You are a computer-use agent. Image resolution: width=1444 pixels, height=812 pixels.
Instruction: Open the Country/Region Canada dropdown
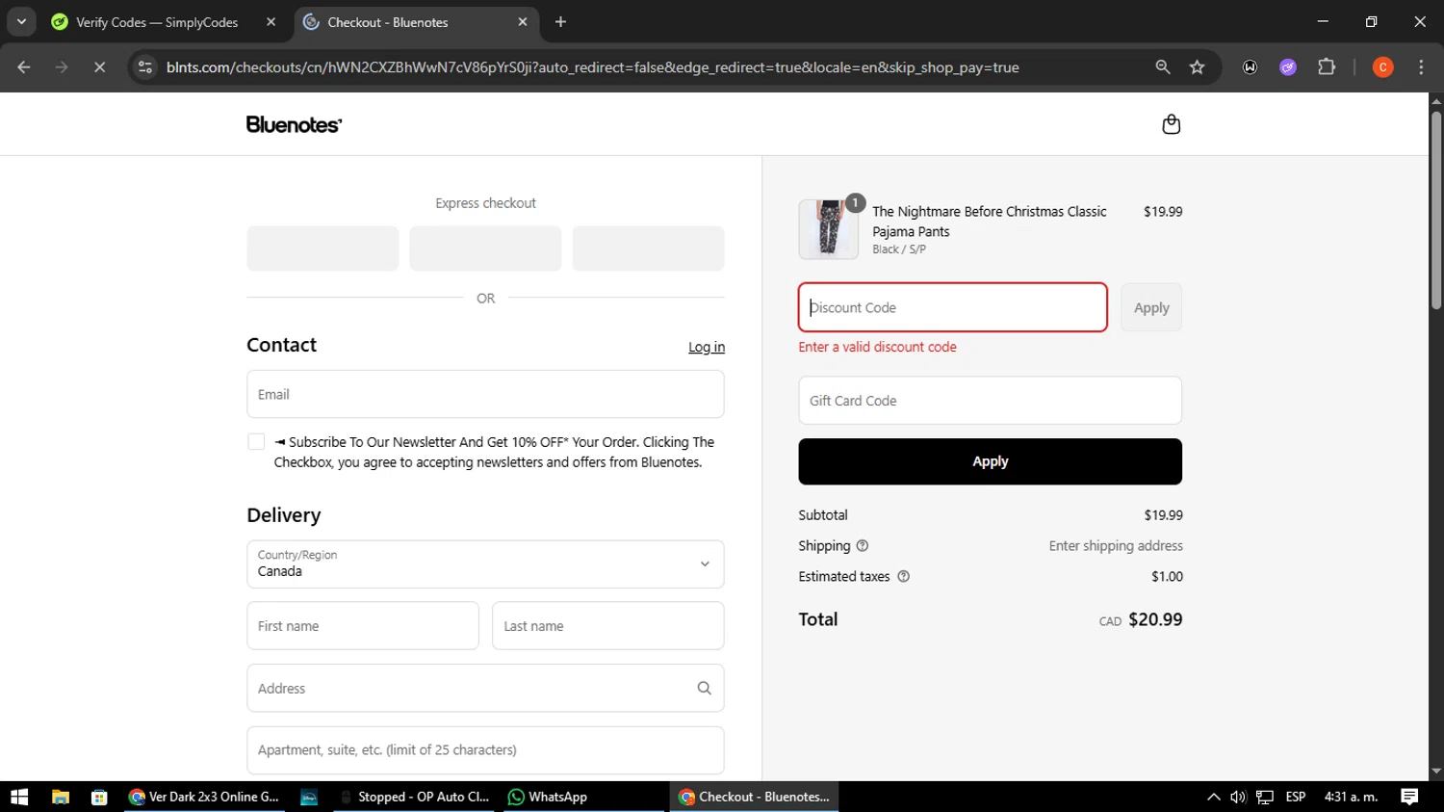tap(485, 563)
